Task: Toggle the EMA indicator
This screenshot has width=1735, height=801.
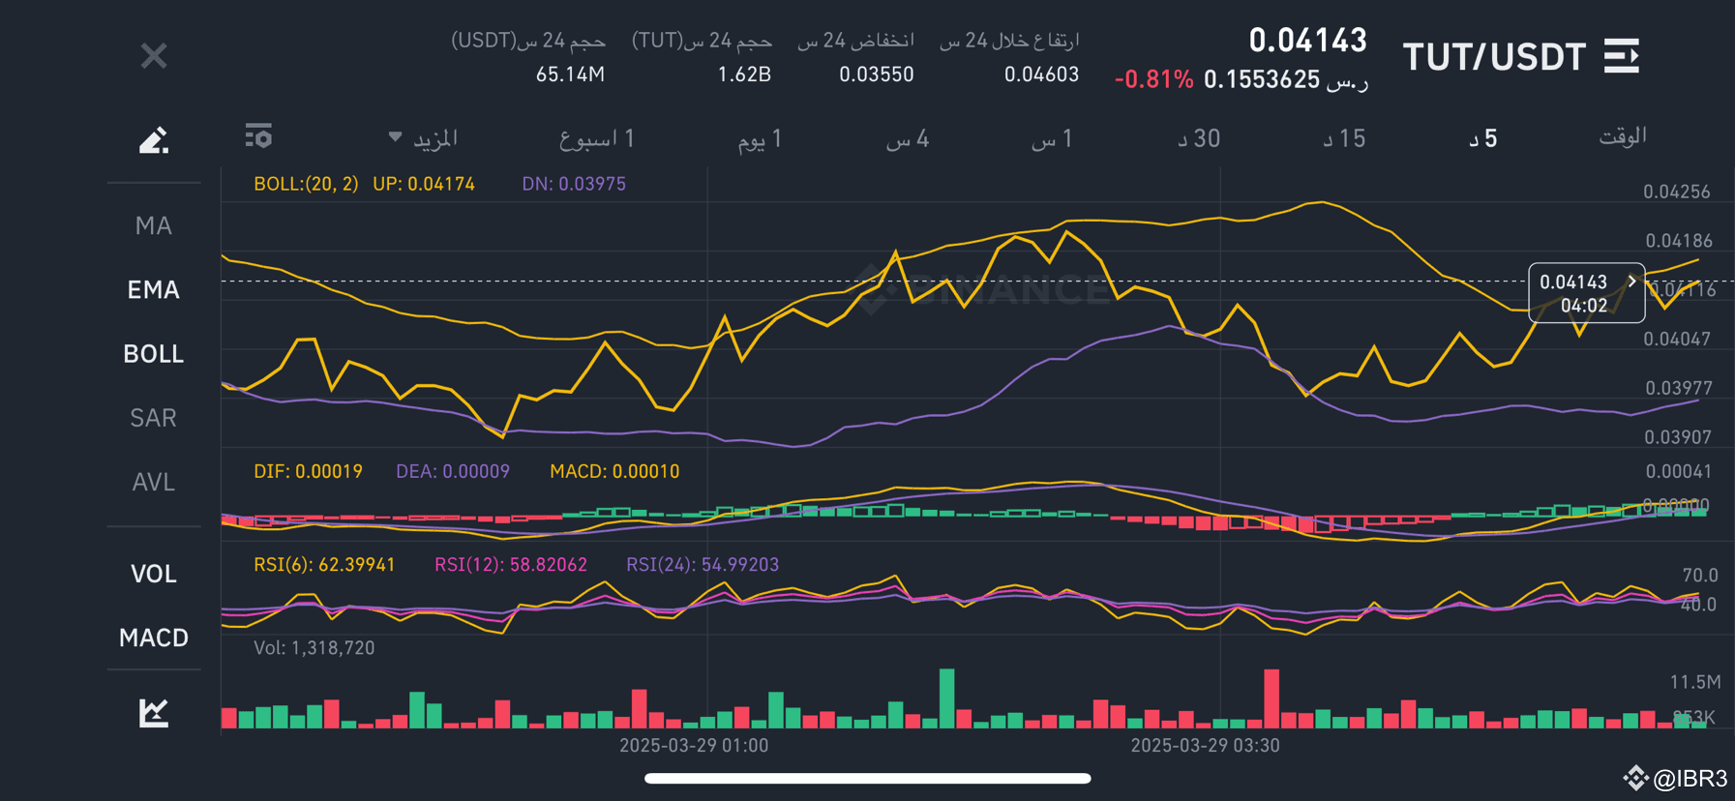Action: [x=154, y=289]
